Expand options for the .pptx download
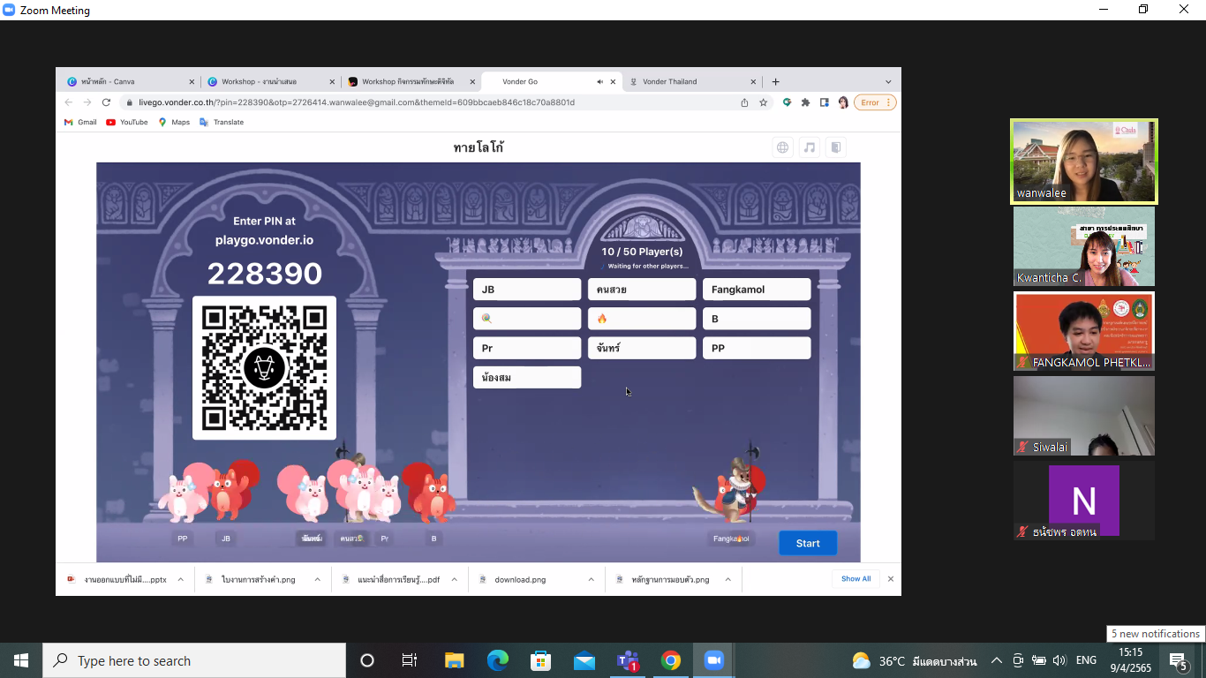1206x678 pixels. click(x=180, y=579)
